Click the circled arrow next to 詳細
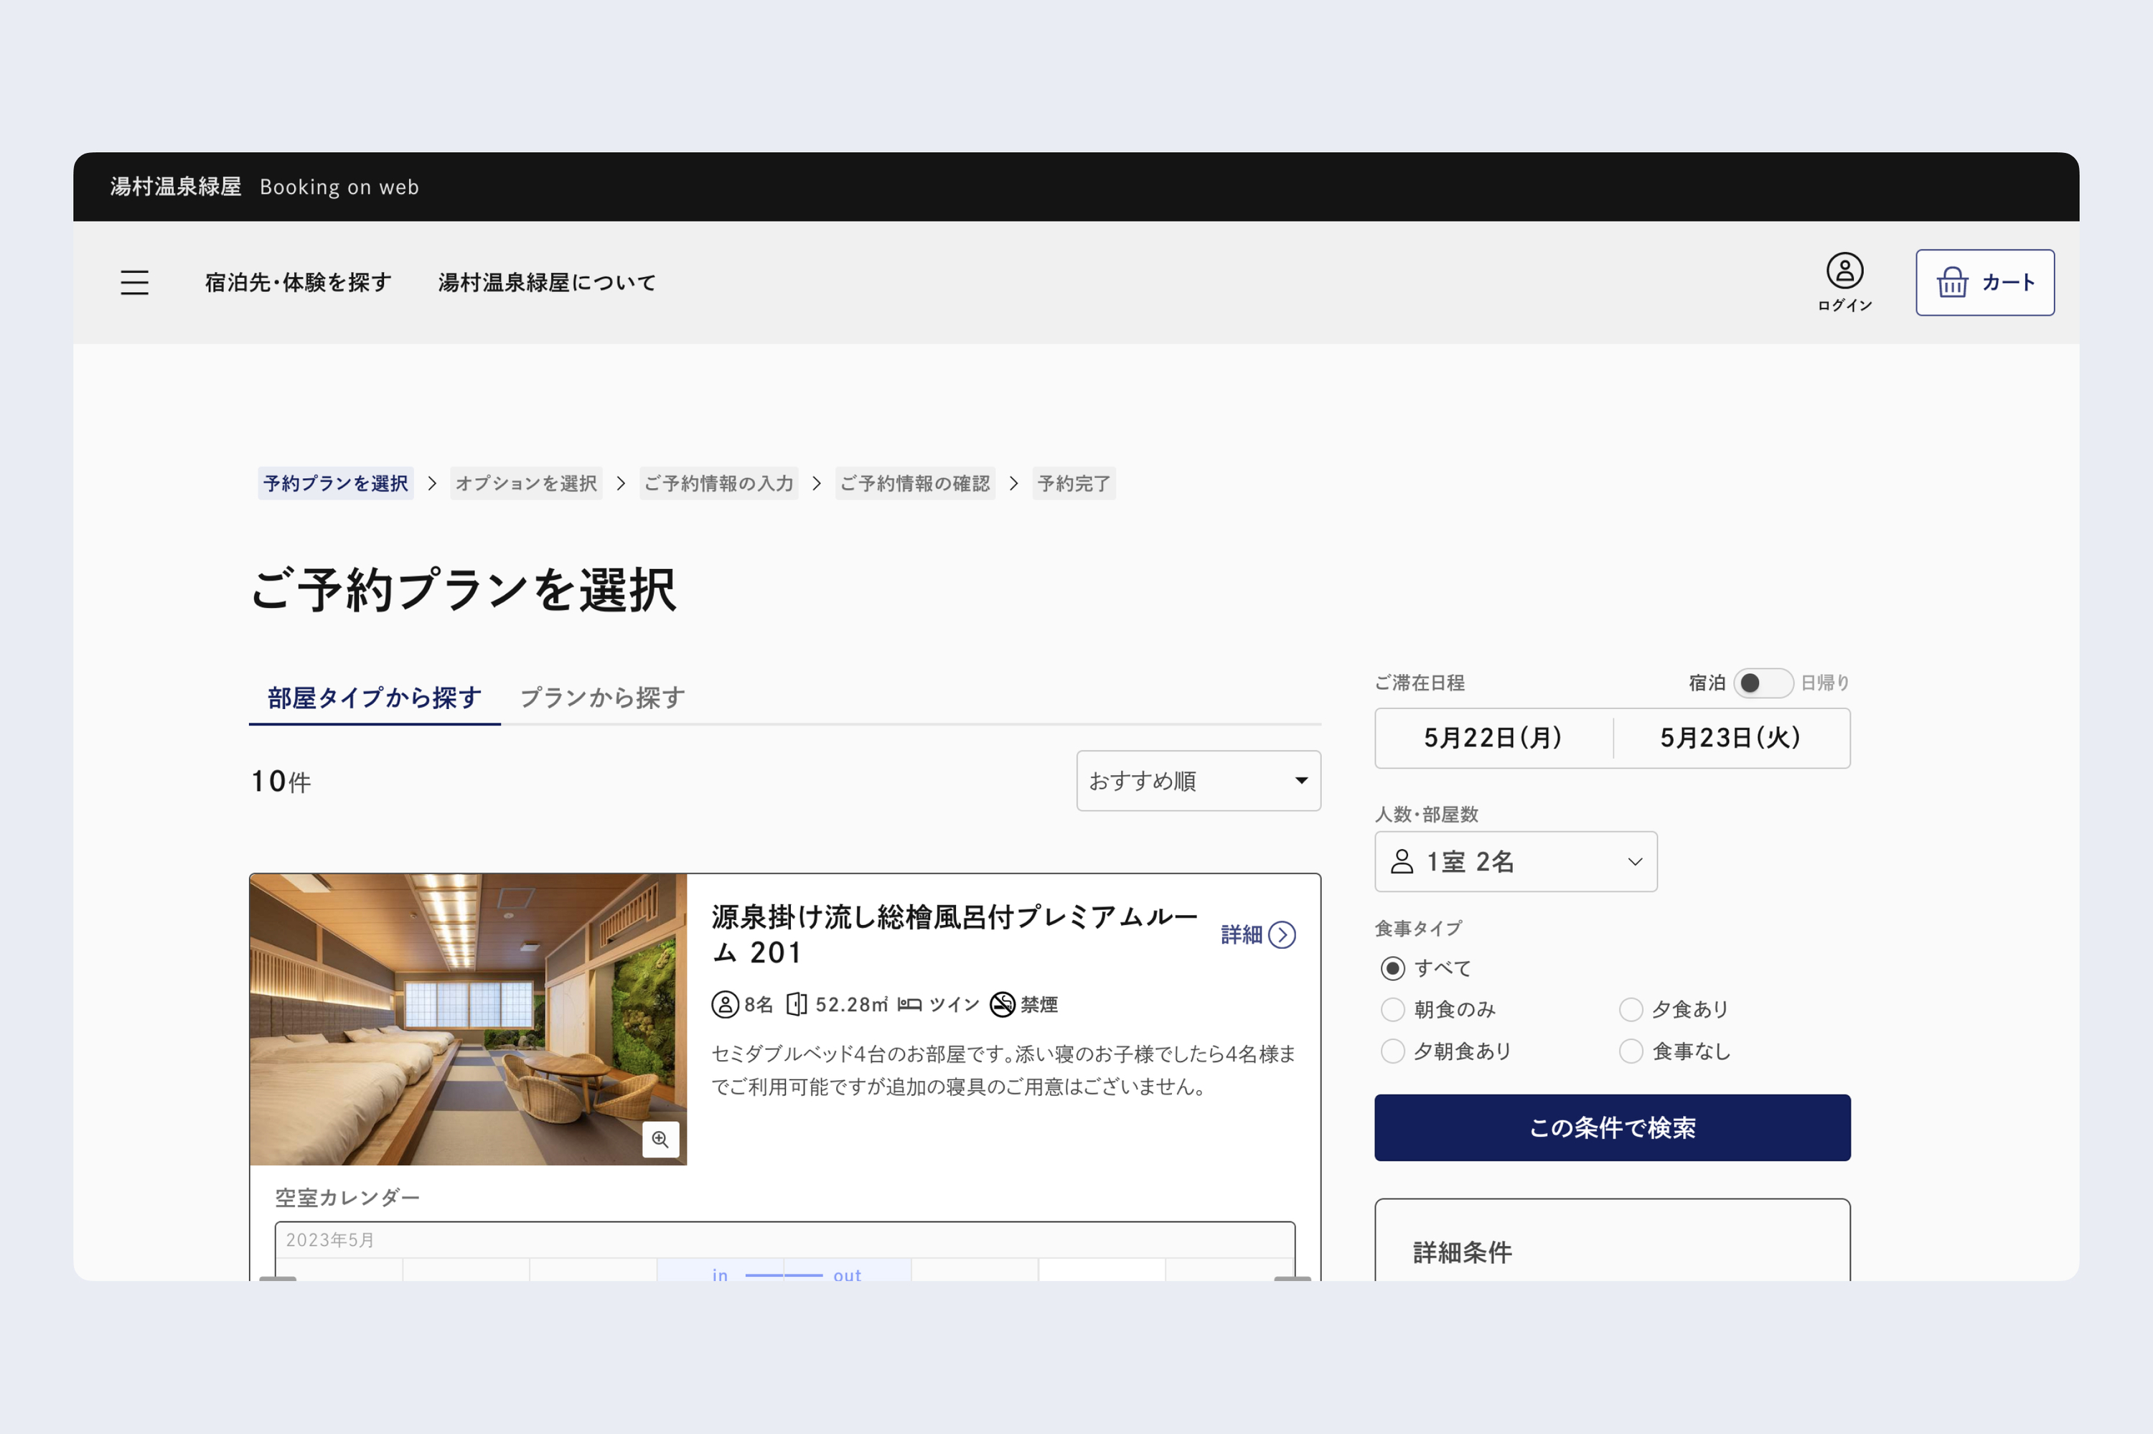This screenshot has height=1434, width=2153. click(1282, 934)
